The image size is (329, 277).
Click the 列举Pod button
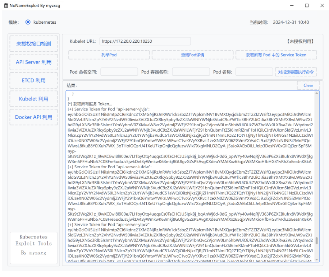109,55
